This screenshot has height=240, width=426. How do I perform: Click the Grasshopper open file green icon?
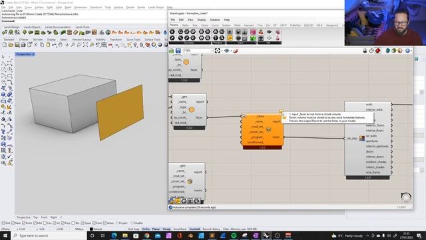click(x=172, y=51)
